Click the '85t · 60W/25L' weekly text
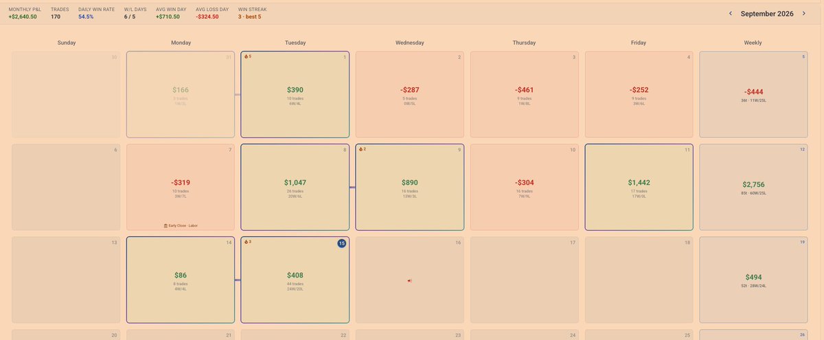The image size is (824, 340). click(x=753, y=193)
